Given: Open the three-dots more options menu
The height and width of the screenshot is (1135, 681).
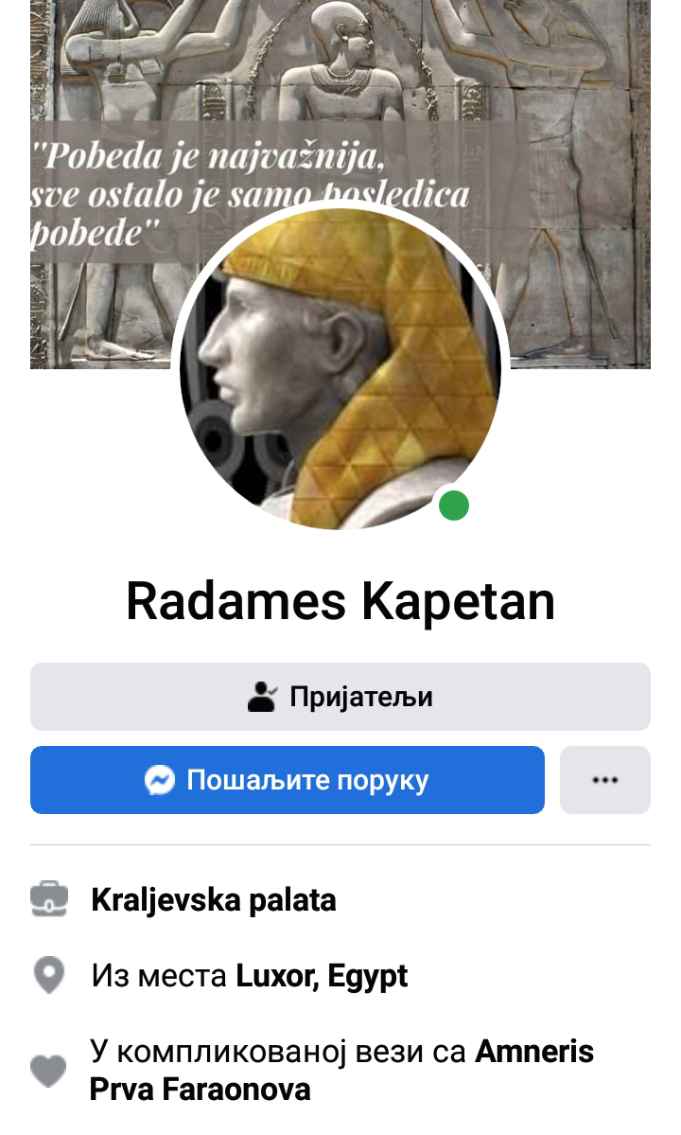Looking at the screenshot, I should (605, 780).
